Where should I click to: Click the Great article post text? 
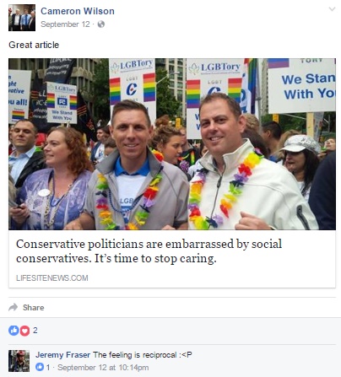pos(34,45)
